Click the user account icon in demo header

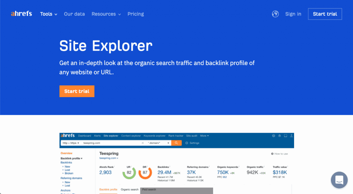point(291,136)
